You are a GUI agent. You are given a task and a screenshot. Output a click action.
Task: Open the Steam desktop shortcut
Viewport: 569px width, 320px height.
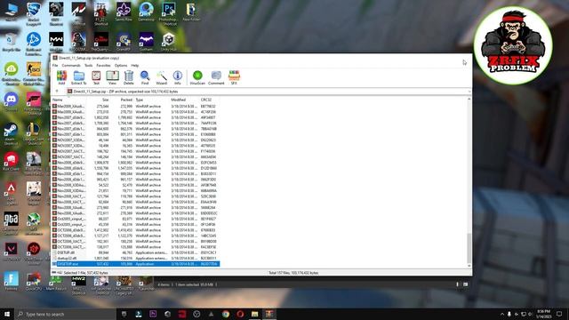click(x=11, y=134)
